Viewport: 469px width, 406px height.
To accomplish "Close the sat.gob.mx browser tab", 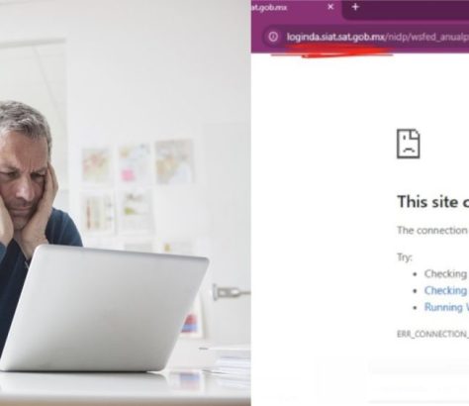I will pos(330,7).
